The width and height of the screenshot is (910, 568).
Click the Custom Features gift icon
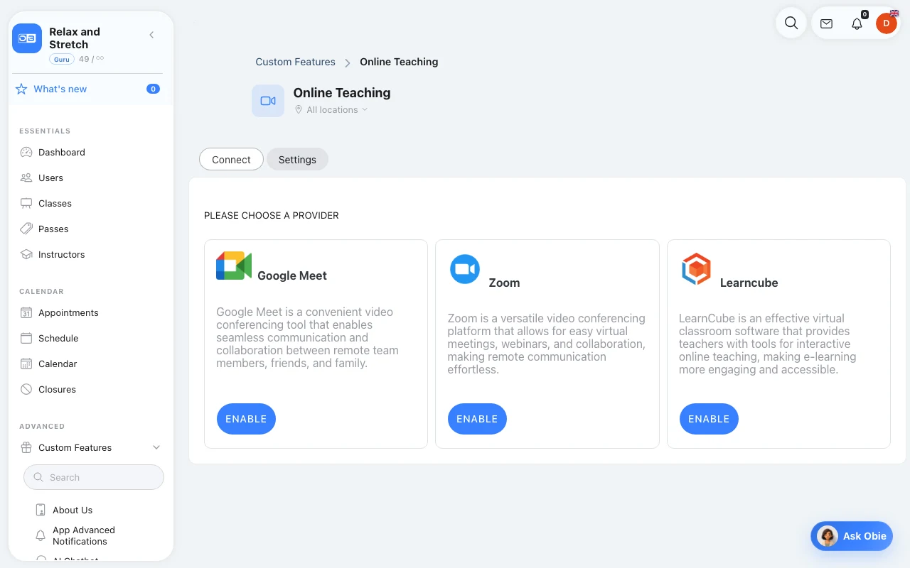point(26,447)
